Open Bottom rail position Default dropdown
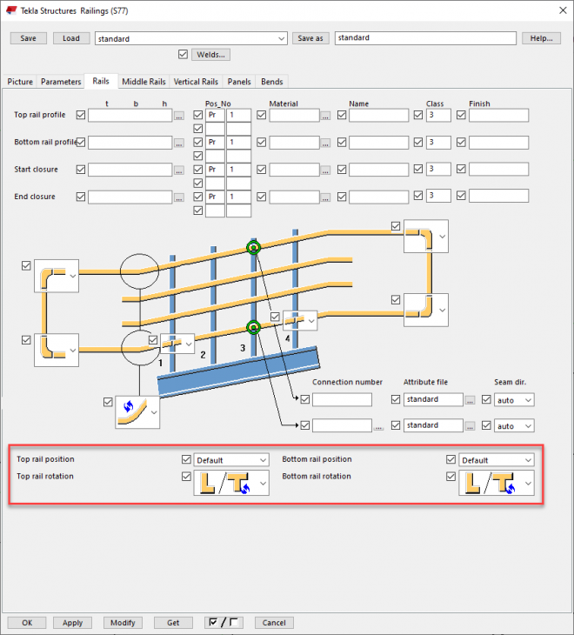574x635 pixels. 497,460
